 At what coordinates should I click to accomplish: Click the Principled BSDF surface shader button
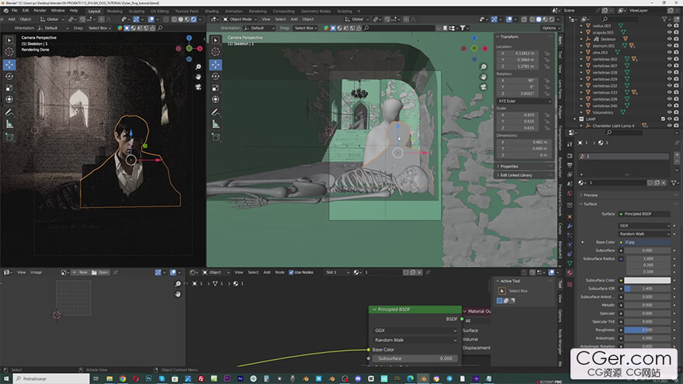644,214
